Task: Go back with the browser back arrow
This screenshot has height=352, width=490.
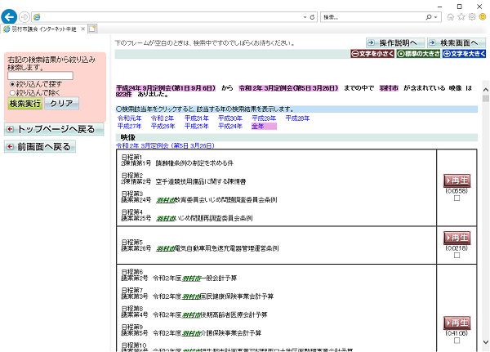Action: point(9,16)
